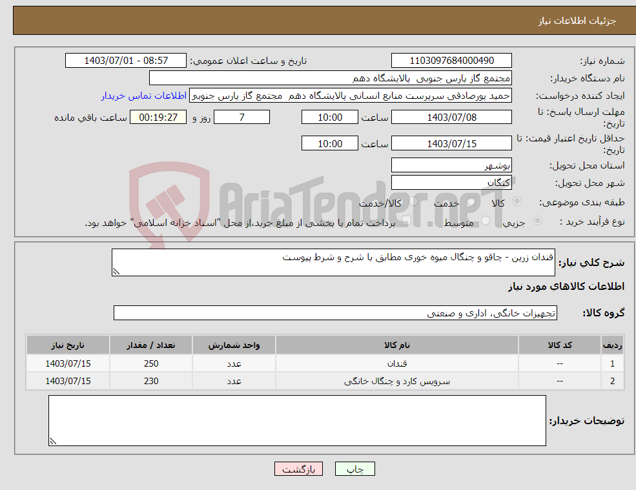
Task: Click the واحد شمارش column header
Action: pyautogui.click(x=234, y=345)
